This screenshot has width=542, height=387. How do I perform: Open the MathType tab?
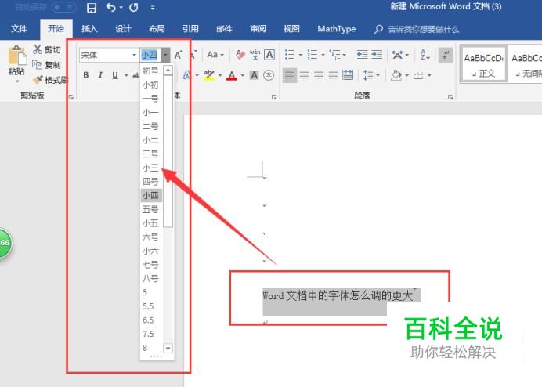click(337, 29)
